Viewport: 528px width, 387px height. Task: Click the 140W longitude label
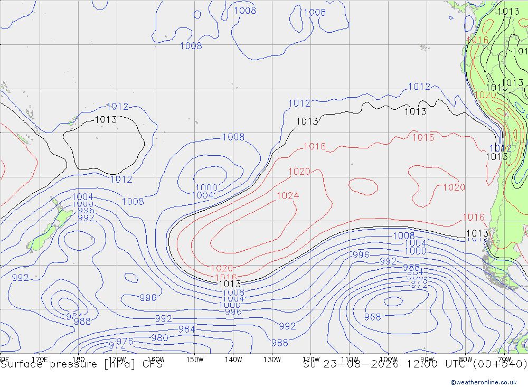click(233, 360)
